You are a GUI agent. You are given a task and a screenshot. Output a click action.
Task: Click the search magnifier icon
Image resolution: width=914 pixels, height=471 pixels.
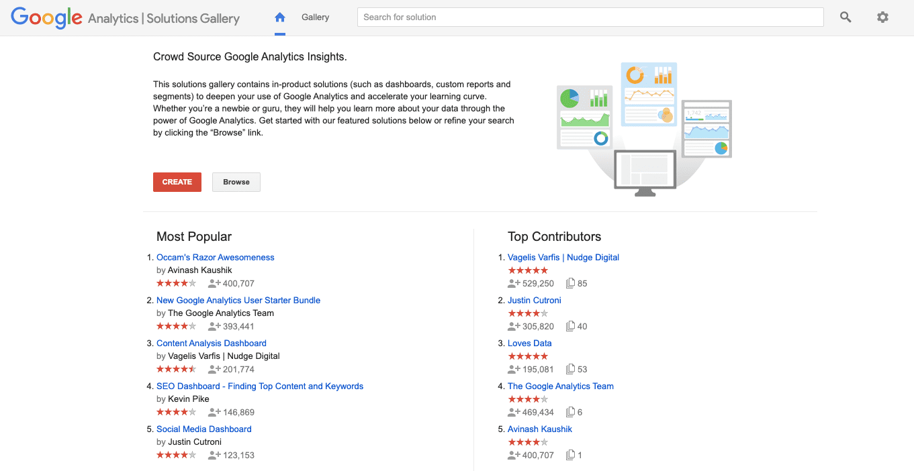(846, 17)
